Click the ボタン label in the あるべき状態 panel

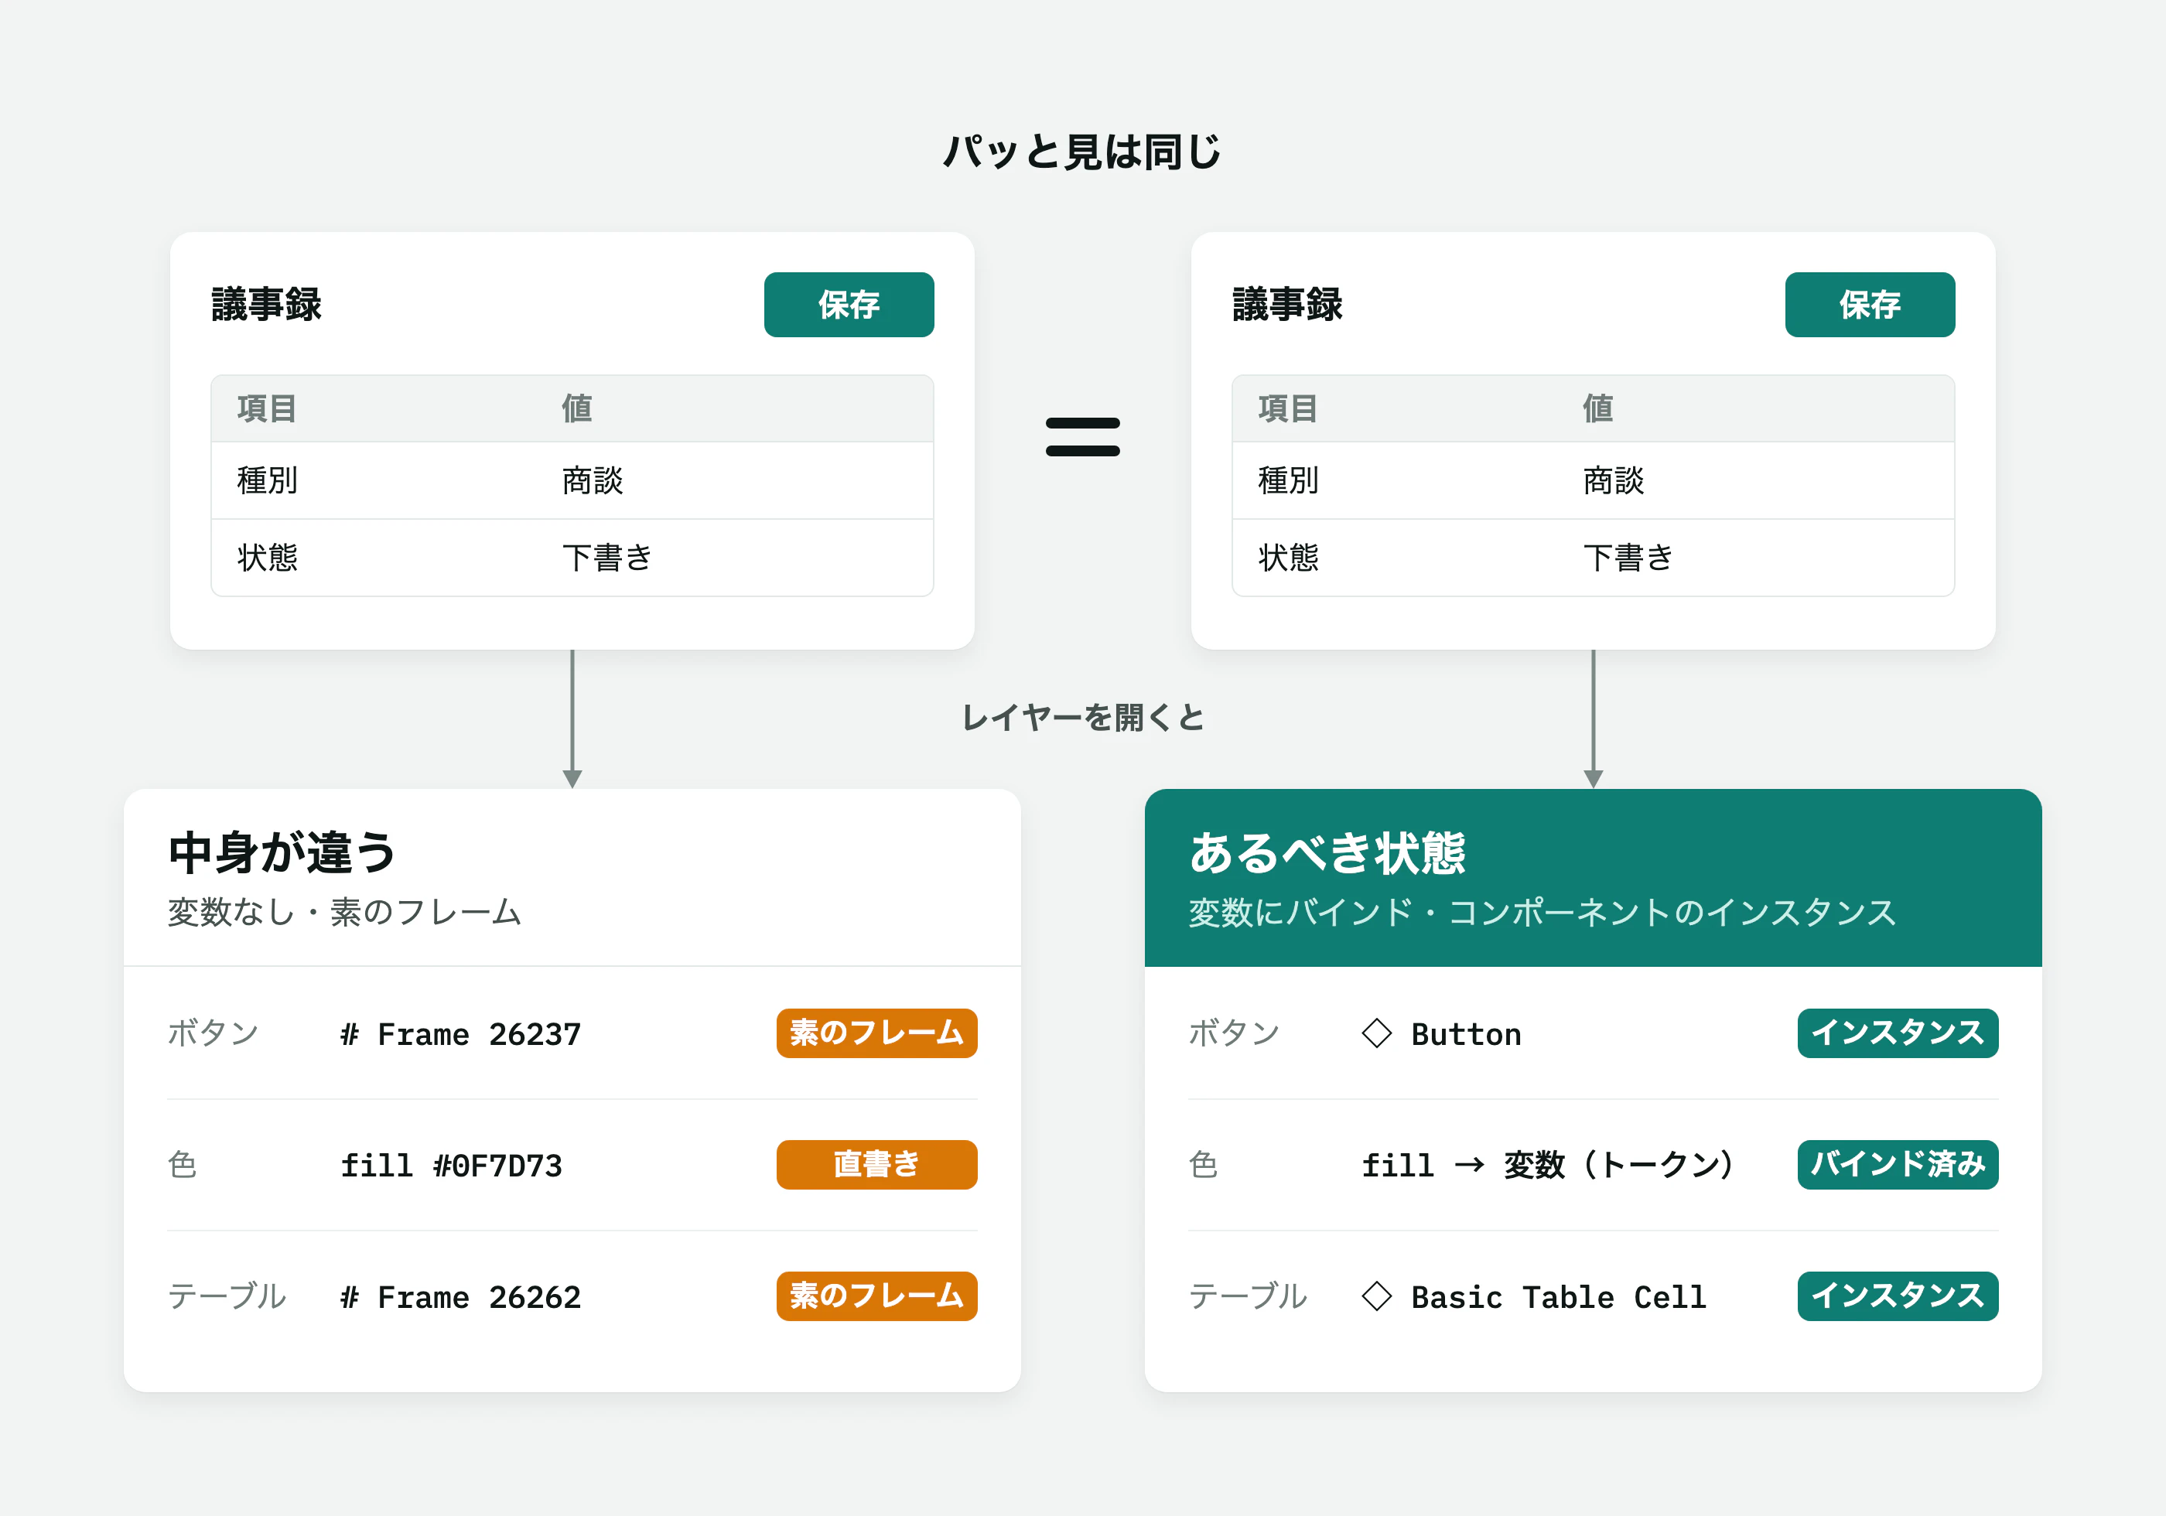pos(1234,1033)
